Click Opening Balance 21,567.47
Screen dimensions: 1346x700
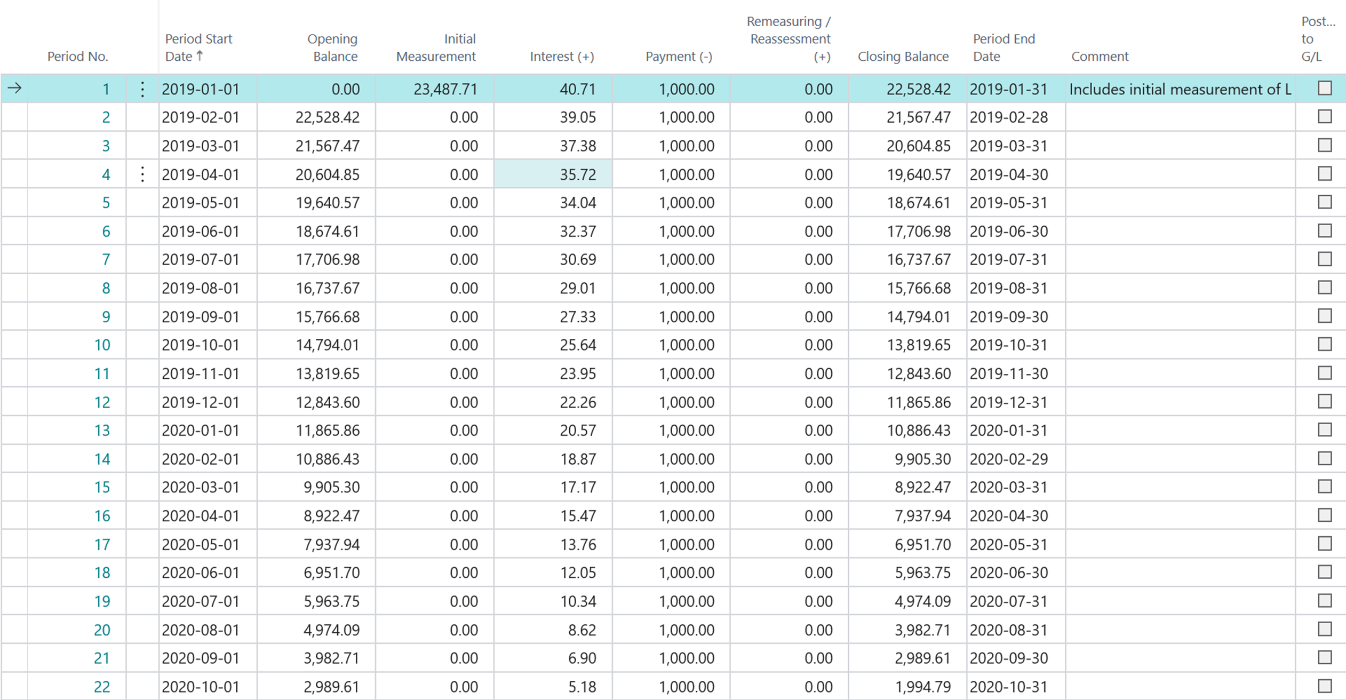(328, 146)
